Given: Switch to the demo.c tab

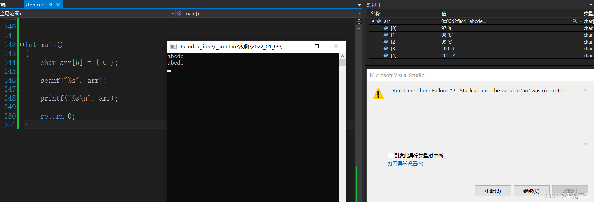Looking at the screenshot, I should 35,5.
